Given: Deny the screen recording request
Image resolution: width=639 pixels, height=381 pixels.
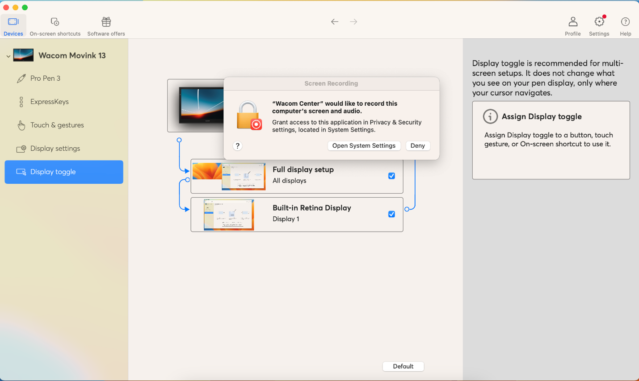Looking at the screenshot, I should point(417,145).
